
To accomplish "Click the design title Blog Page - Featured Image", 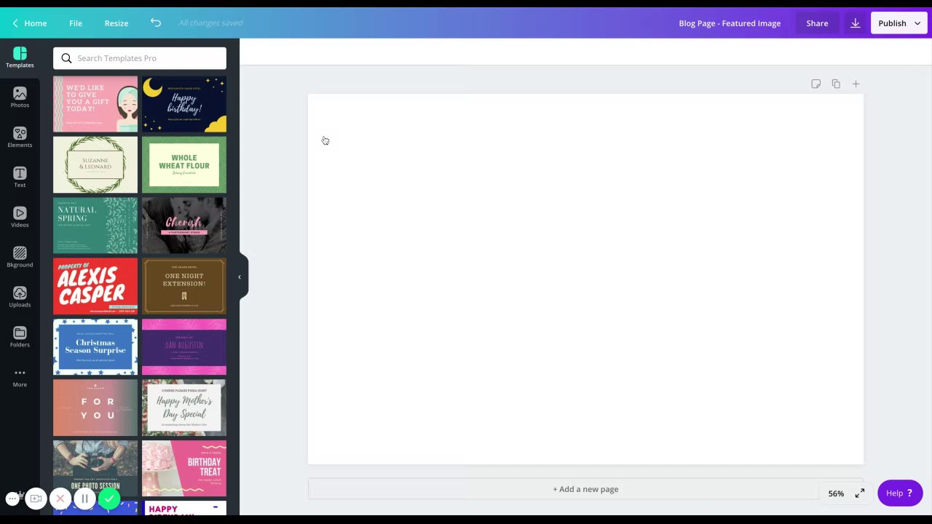I will pyautogui.click(x=730, y=23).
